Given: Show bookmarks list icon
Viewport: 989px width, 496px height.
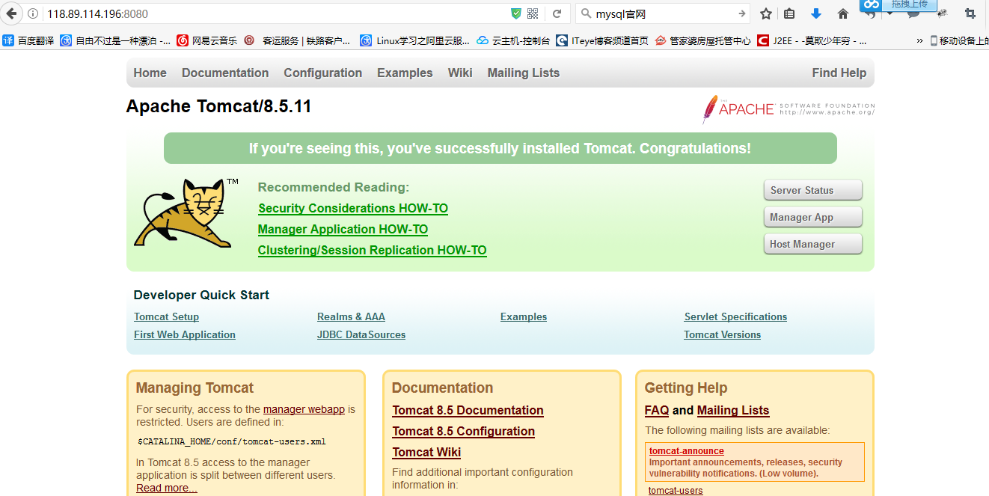Looking at the screenshot, I should pyautogui.click(x=789, y=13).
